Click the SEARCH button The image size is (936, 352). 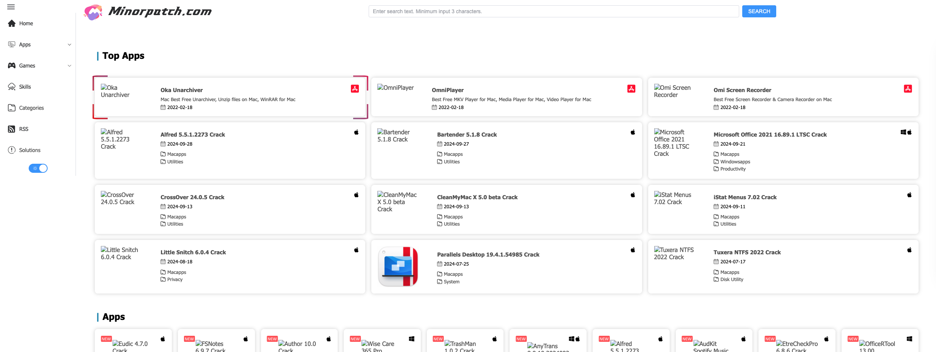pyautogui.click(x=759, y=11)
